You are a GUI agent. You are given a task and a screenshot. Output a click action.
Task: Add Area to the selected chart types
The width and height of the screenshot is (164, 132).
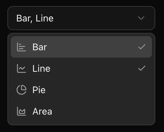pos(81,111)
